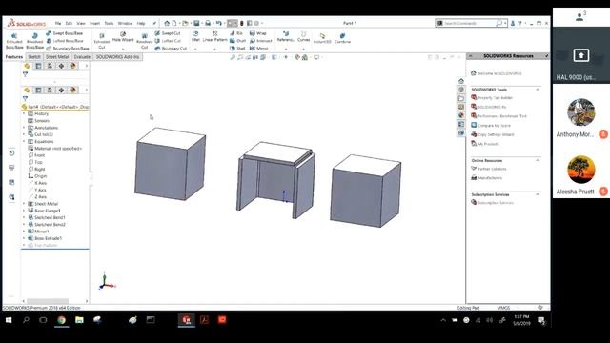Expand the Mirror1 feature

(24, 232)
